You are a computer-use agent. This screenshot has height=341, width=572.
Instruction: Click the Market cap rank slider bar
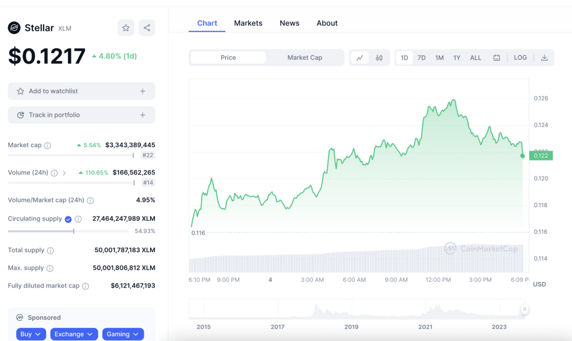71,155
